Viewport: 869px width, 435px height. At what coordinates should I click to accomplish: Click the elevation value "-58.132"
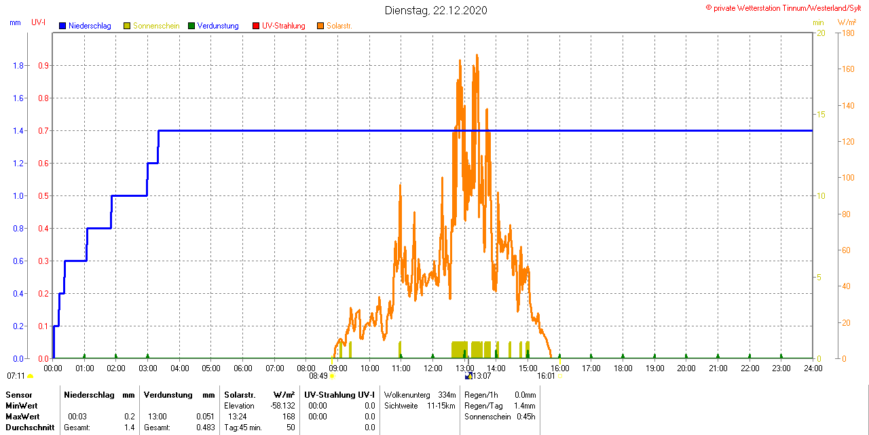282,405
